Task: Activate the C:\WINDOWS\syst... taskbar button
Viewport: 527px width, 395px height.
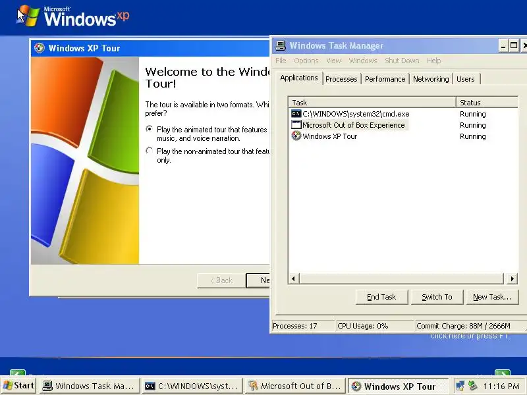Action: pos(192,386)
